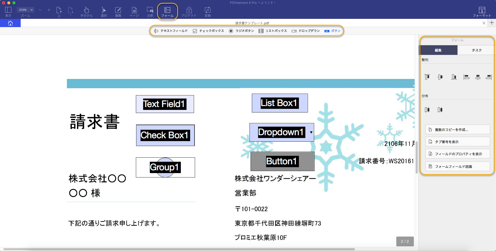Switch to the 編集 tab in form panel
Viewport: 496px width, 251px height.
438,50
